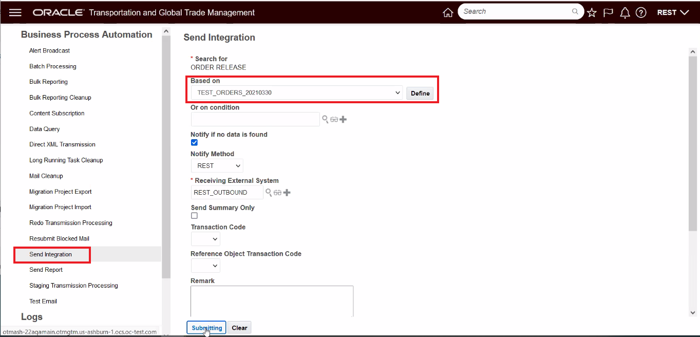This screenshot has height=337, width=700.
Task: Select Send Report in the sidebar
Action: [46, 270]
